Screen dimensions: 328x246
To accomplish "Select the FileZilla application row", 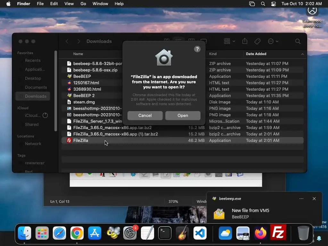I will coord(182,140).
